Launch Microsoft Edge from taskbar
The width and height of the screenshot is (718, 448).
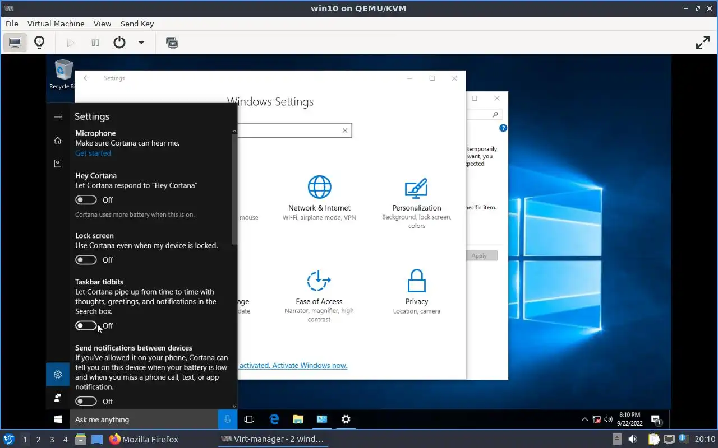274,419
